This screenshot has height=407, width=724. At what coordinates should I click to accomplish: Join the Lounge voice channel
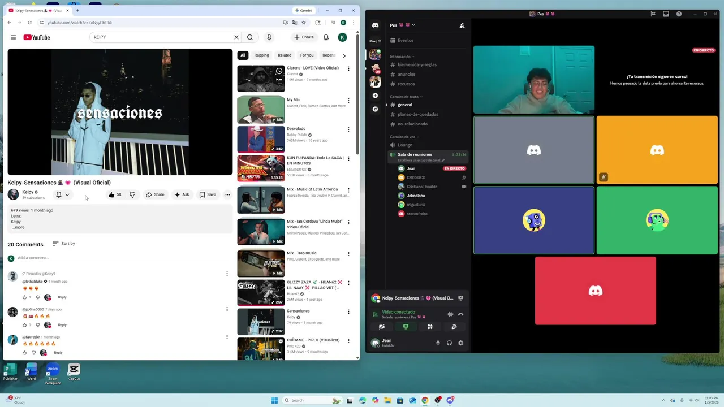point(428,145)
